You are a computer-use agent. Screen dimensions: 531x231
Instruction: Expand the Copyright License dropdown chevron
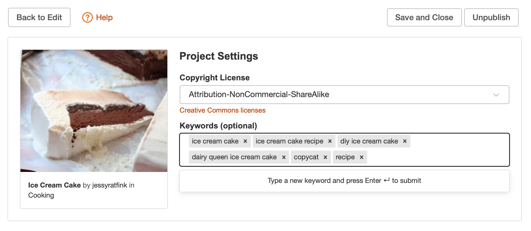point(496,95)
